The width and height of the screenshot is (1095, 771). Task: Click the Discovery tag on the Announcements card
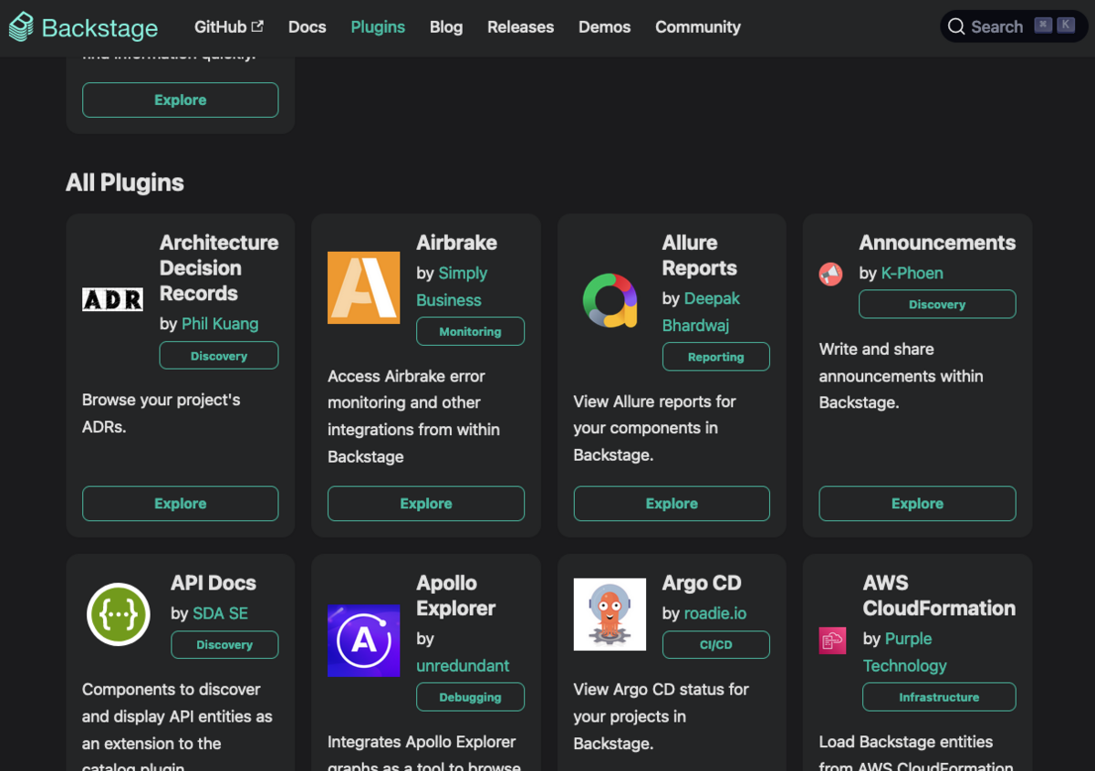click(x=937, y=305)
